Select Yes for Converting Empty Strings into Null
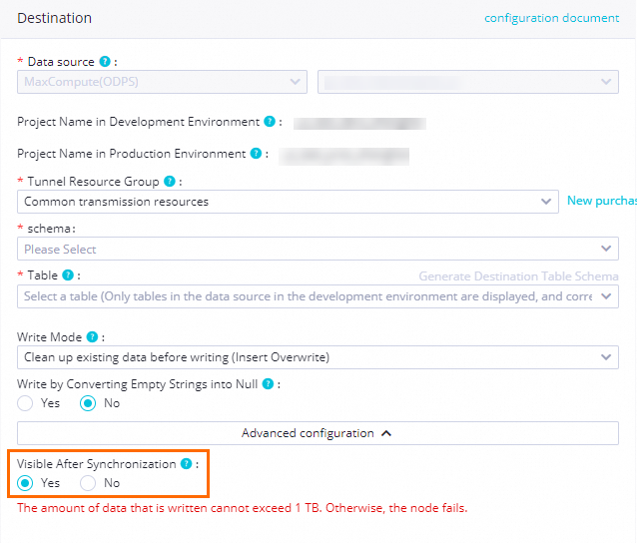The image size is (637, 543). (x=26, y=403)
